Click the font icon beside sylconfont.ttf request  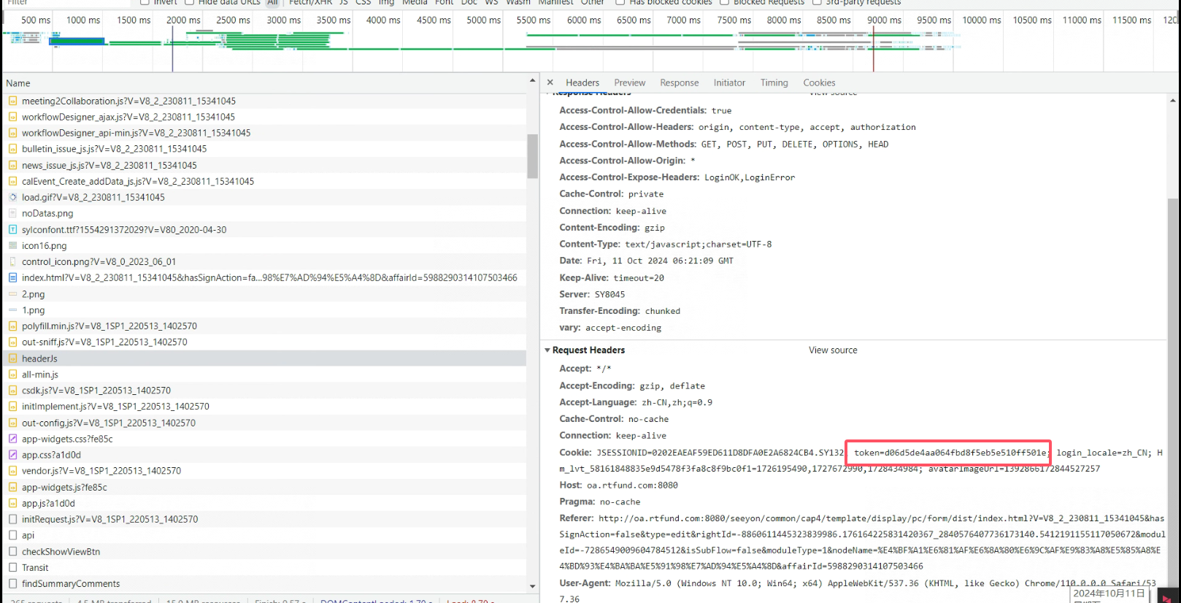(x=12, y=229)
